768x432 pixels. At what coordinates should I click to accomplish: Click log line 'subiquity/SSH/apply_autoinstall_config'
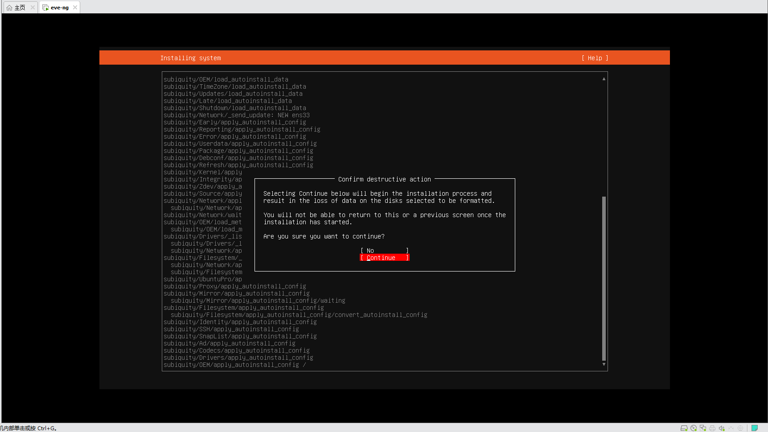pos(231,329)
